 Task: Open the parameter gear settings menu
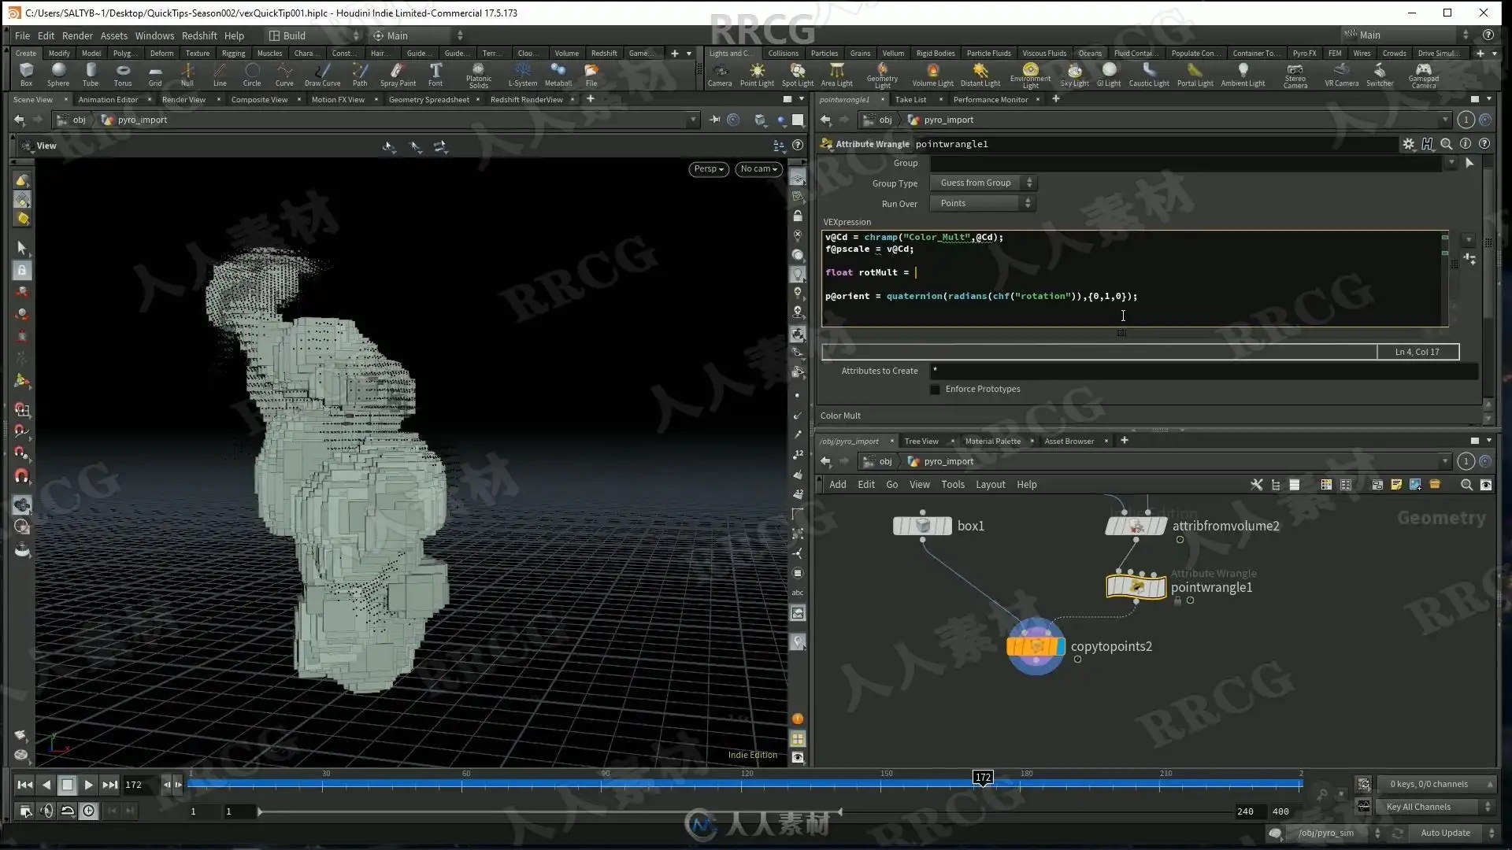pyautogui.click(x=1408, y=144)
